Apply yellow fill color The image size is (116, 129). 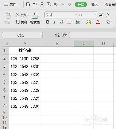[x=88, y=22]
